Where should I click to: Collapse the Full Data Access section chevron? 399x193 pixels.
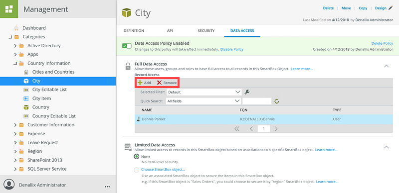[386, 66]
